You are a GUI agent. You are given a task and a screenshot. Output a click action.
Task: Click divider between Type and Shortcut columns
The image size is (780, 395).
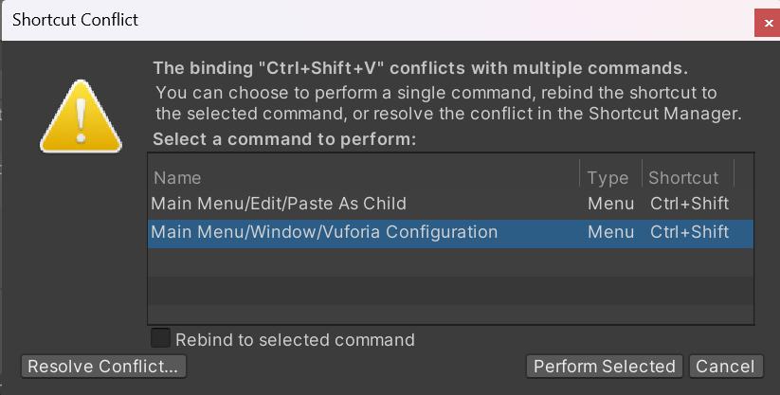point(643,173)
